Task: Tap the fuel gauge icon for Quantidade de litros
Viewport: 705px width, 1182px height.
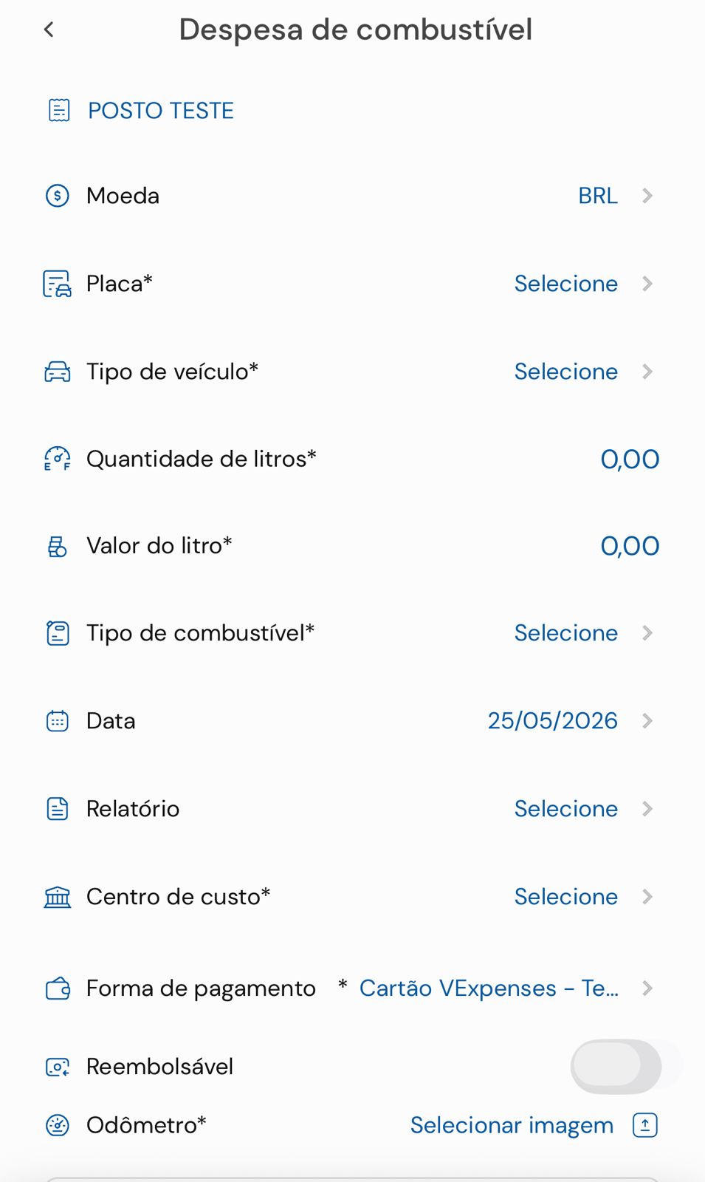Action: tap(58, 459)
